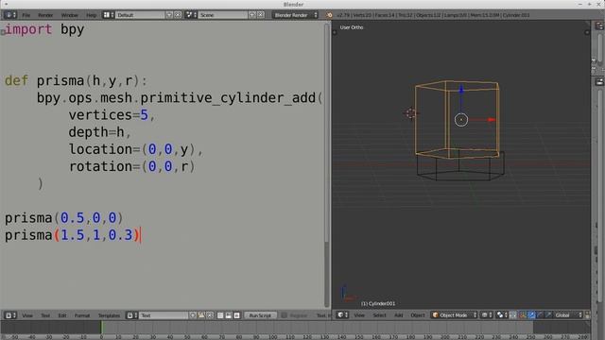This screenshot has width=605, height=340.
Task: Open the Render menu
Action: point(45,15)
